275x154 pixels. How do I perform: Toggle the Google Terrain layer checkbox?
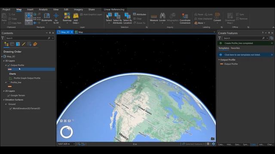coord(9,95)
